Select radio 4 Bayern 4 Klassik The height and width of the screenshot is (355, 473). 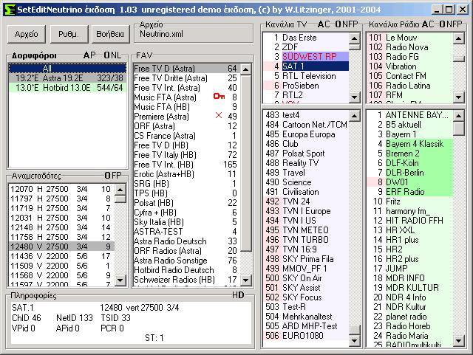click(x=410, y=144)
